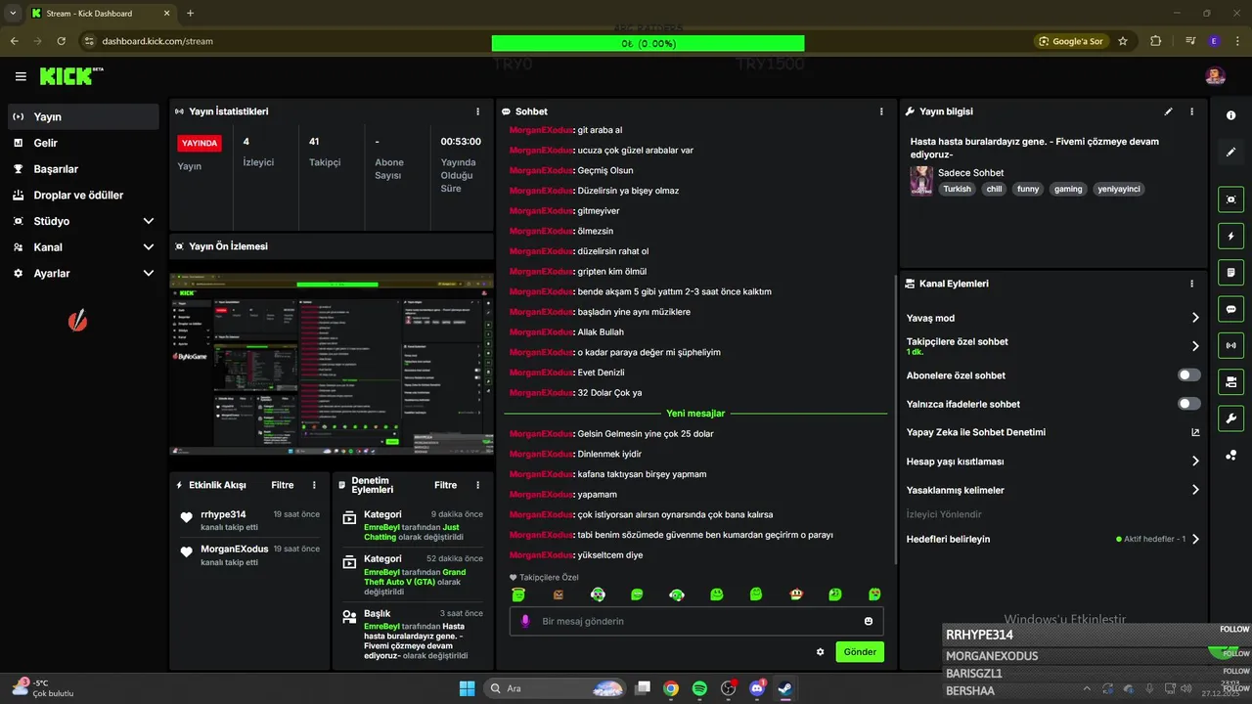The image size is (1252, 704).
Task: Focus the Bir mesaj gönderin input
Action: (x=696, y=621)
